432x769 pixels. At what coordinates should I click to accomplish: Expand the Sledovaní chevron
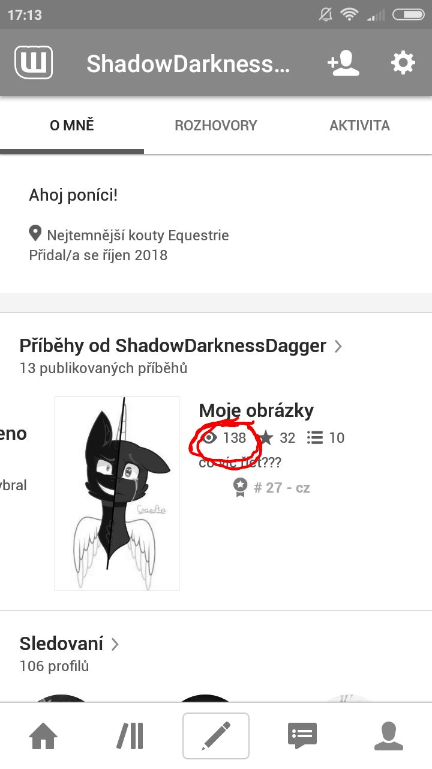[x=115, y=644]
